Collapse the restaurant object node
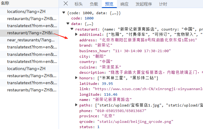The image size is (203, 129). 72,29
